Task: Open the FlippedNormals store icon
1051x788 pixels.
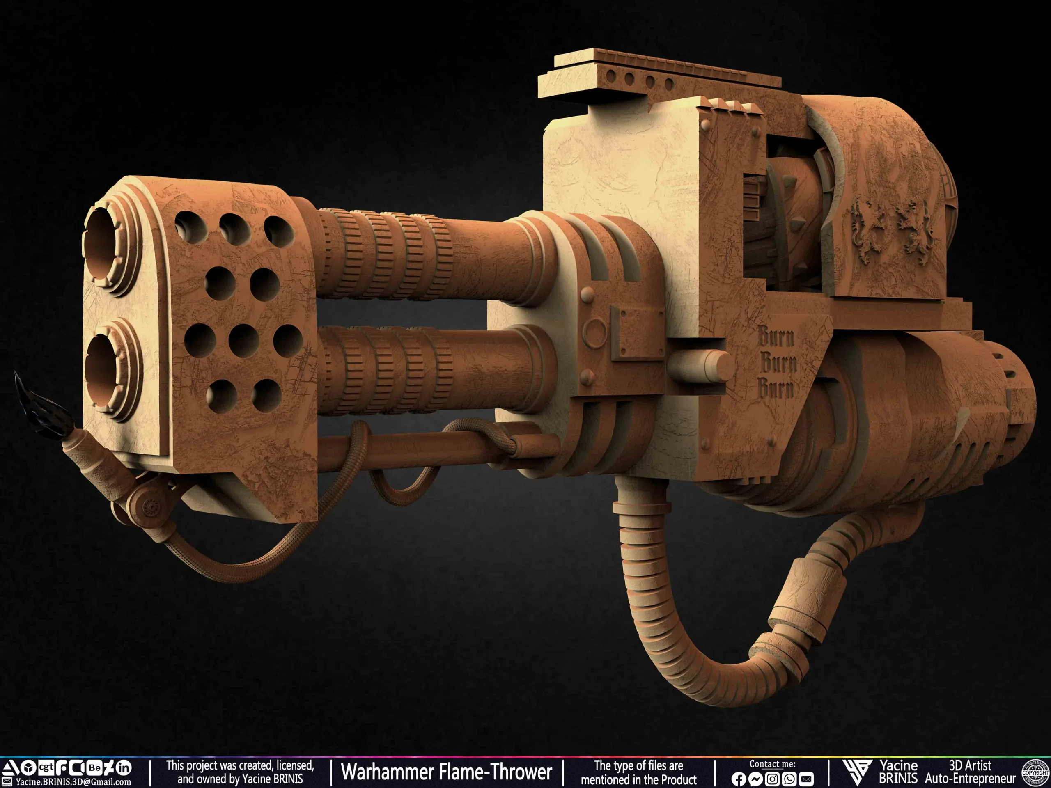Action: click(x=62, y=768)
